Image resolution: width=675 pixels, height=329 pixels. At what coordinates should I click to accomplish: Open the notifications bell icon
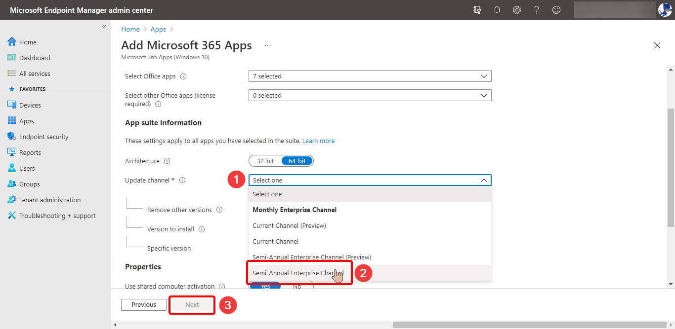[x=497, y=10]
